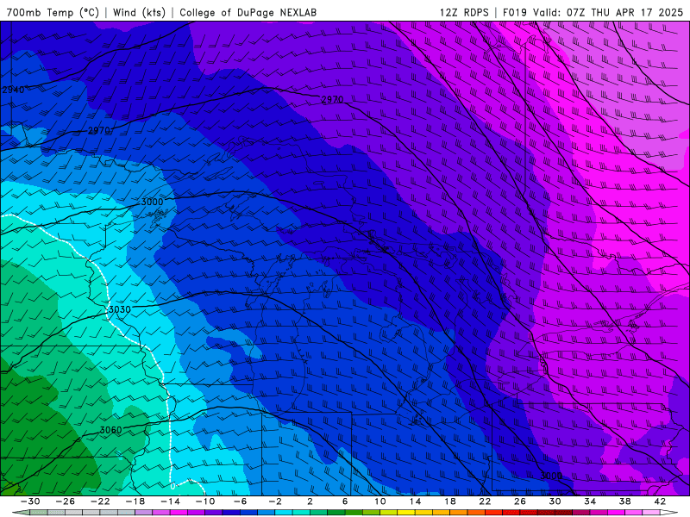Image resolution: width=690 pixels, height=517 pixels.
Task: Select the −10 legend tick label
Action: 205,501
